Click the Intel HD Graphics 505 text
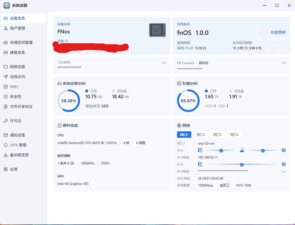The height and width of the screenshot is (225, 295). coord(73,184)
